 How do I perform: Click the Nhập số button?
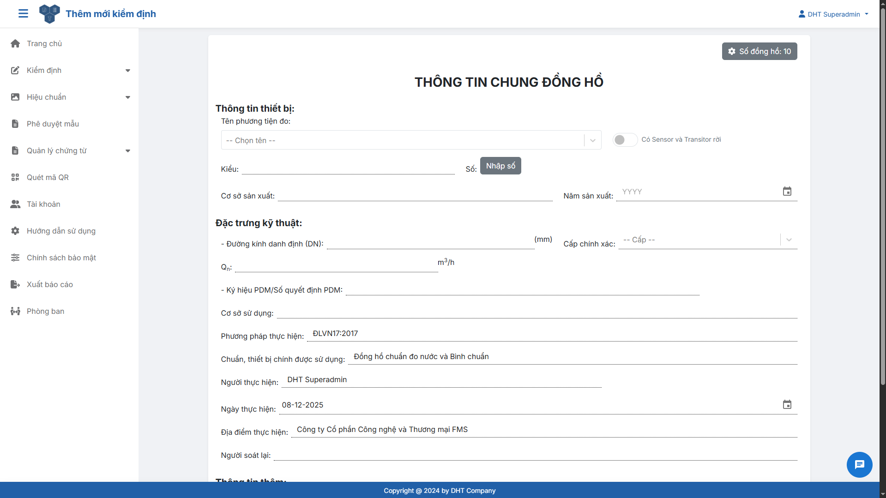(x=500, y=166)
